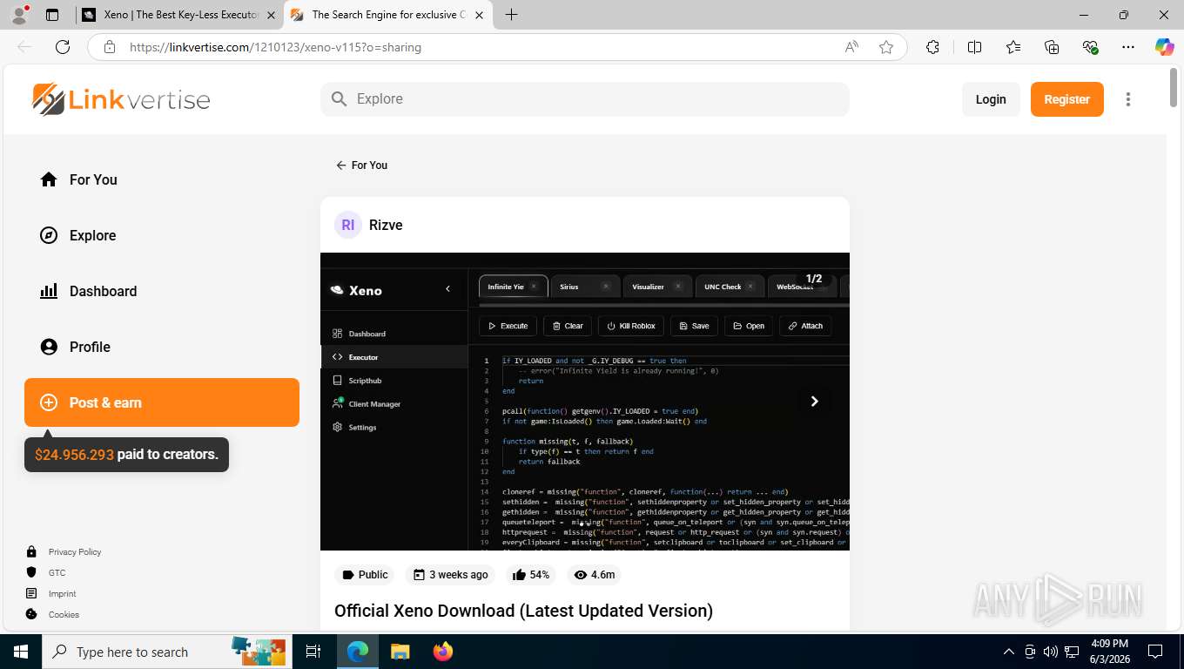
Task: Click the 4.6m views eye indicator
Action: click(x=595, y=575)
